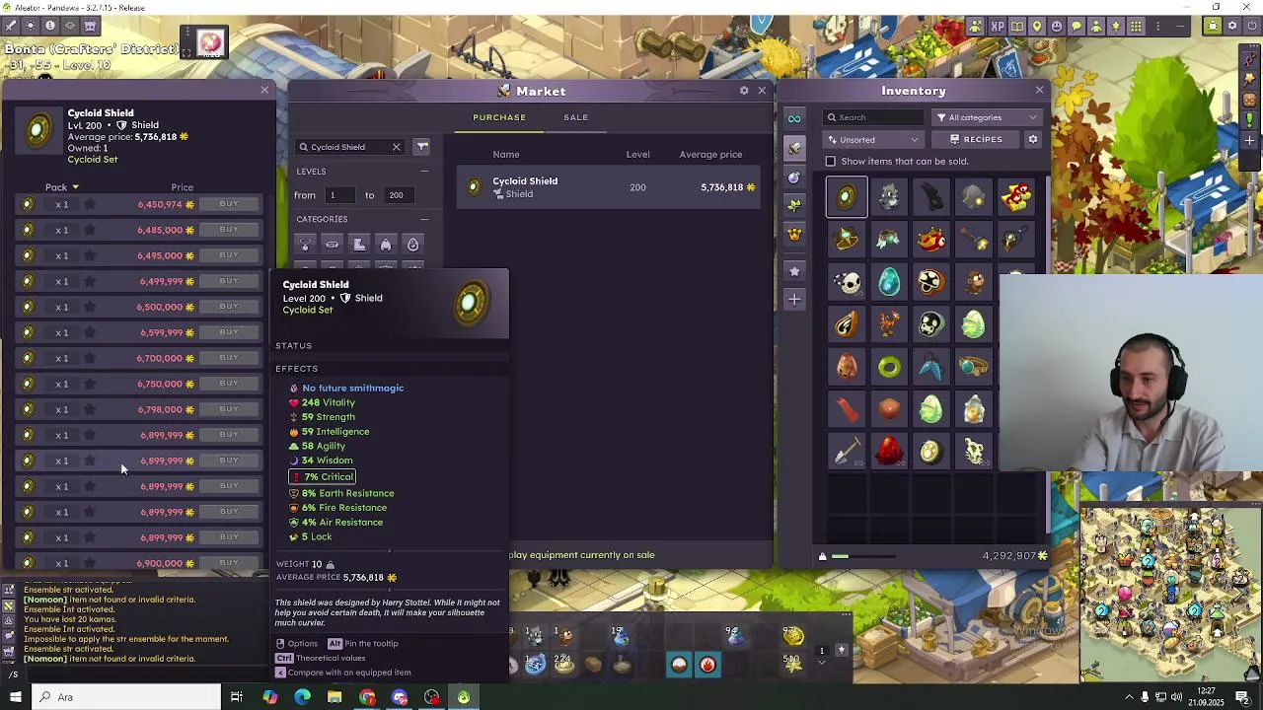Open the emotes smiley icon
Viewport: 1263px width, 710px height.
1057,27
